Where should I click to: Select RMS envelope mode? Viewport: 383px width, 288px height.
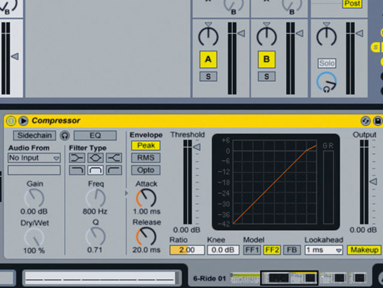146,158
